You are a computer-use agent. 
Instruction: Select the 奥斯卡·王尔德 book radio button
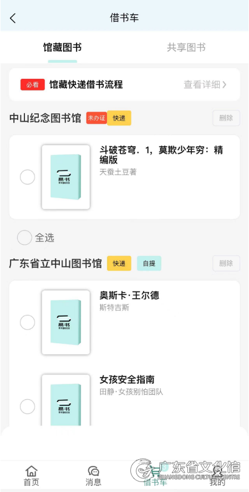tap(27, 322)
